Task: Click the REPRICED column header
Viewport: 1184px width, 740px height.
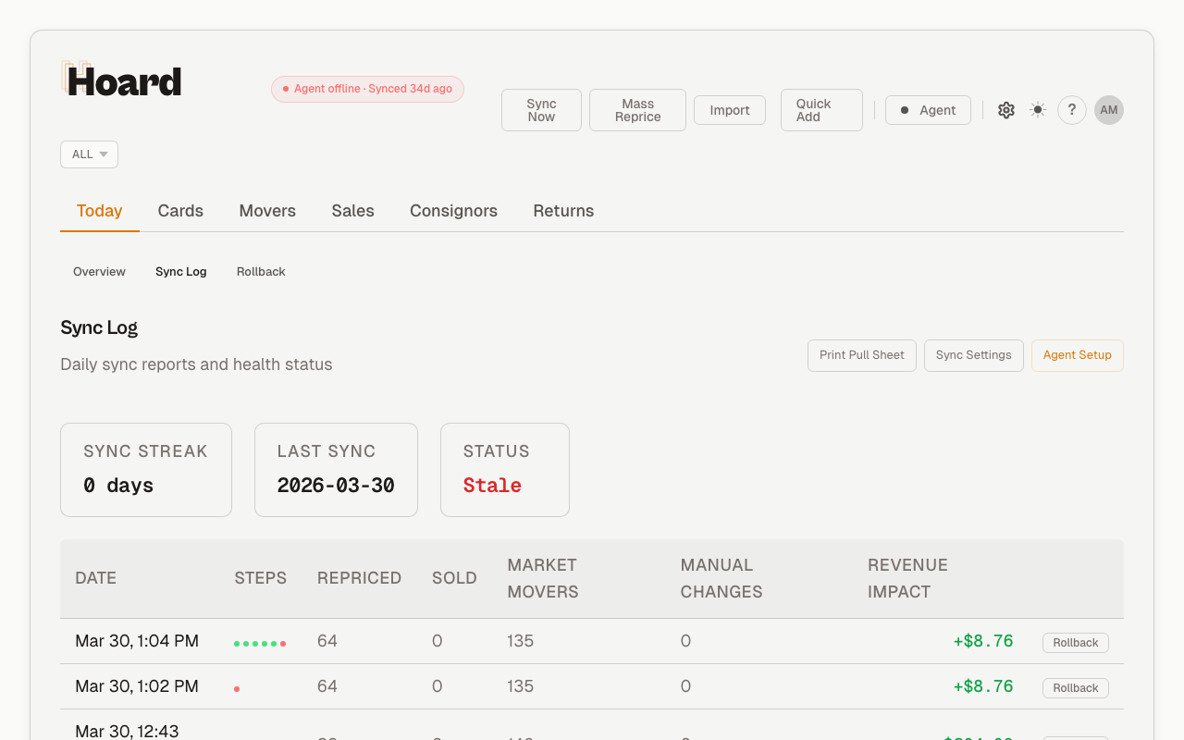Action: (x=360, y=578)
